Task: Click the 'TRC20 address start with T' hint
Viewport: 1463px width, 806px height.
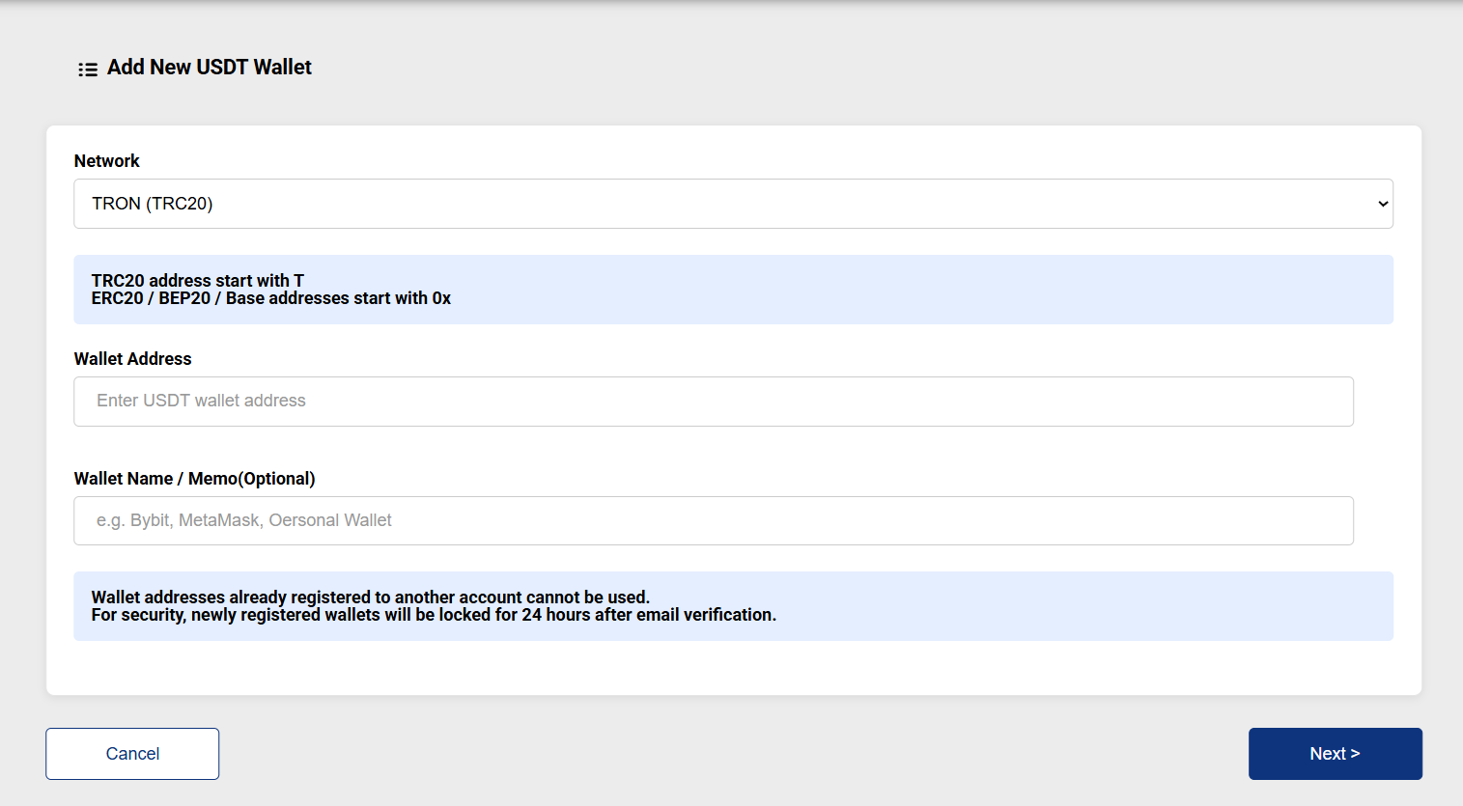Action: (x=198, y=281)
